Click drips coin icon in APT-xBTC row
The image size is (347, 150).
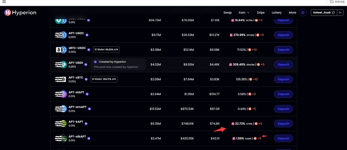point(251,79)
